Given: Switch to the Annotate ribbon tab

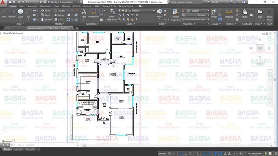Looking at the screenshot, I should pyautogui.click(x=32, y=6).
